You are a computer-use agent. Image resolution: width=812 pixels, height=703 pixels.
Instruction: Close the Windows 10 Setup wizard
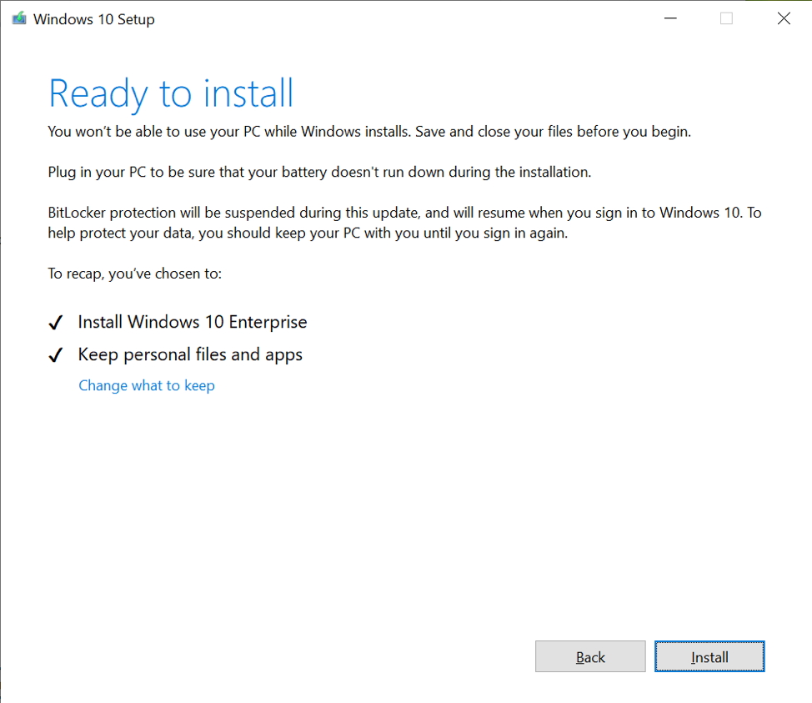click(783, 18)
